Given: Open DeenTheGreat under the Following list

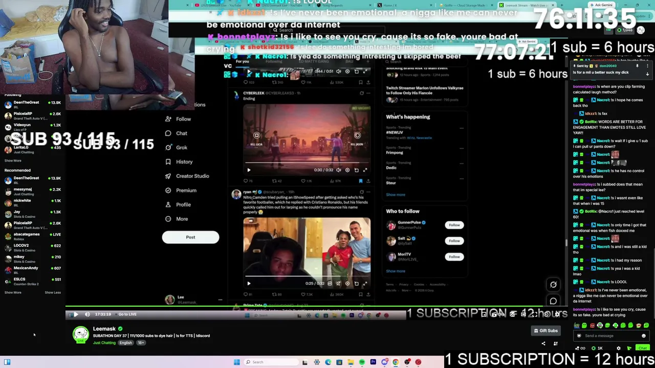Looking at the screenshot, I should [32, 105].
